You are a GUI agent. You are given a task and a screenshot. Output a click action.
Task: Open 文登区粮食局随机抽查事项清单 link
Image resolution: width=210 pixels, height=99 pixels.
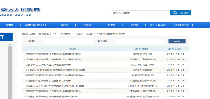(x=48, y=81)
